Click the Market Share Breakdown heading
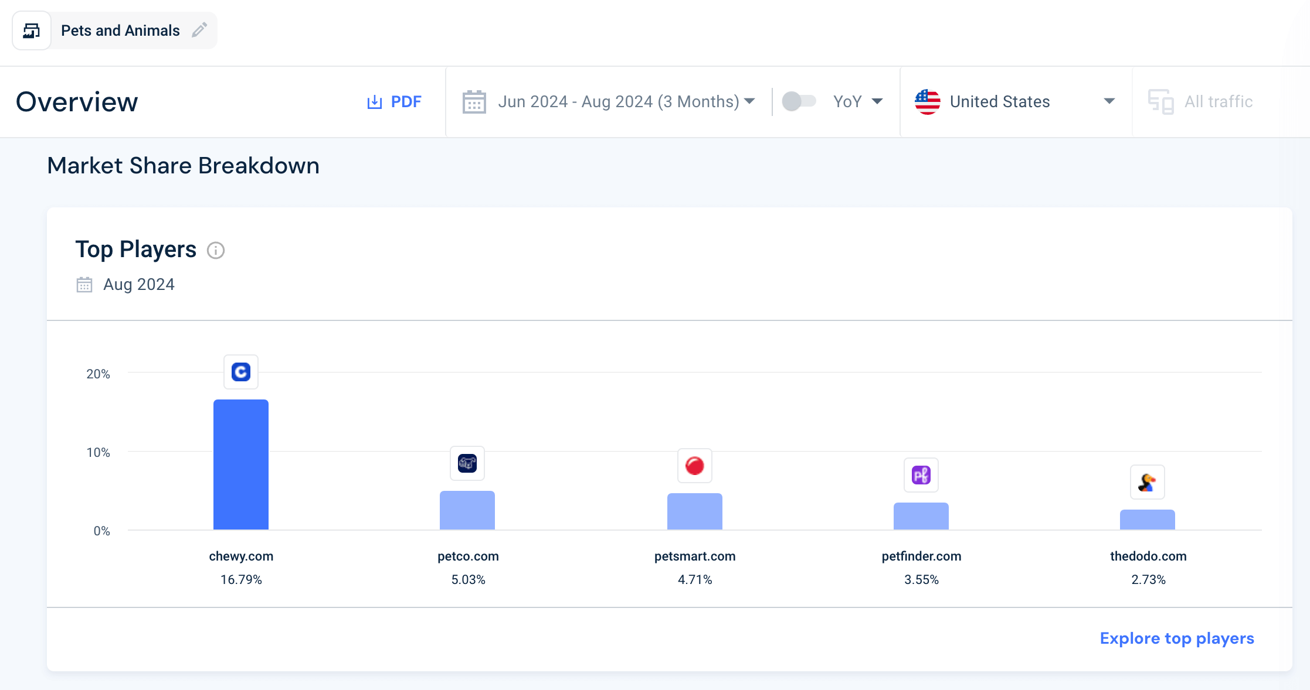This screenshot has height=690, width=1310. point(184,166)
